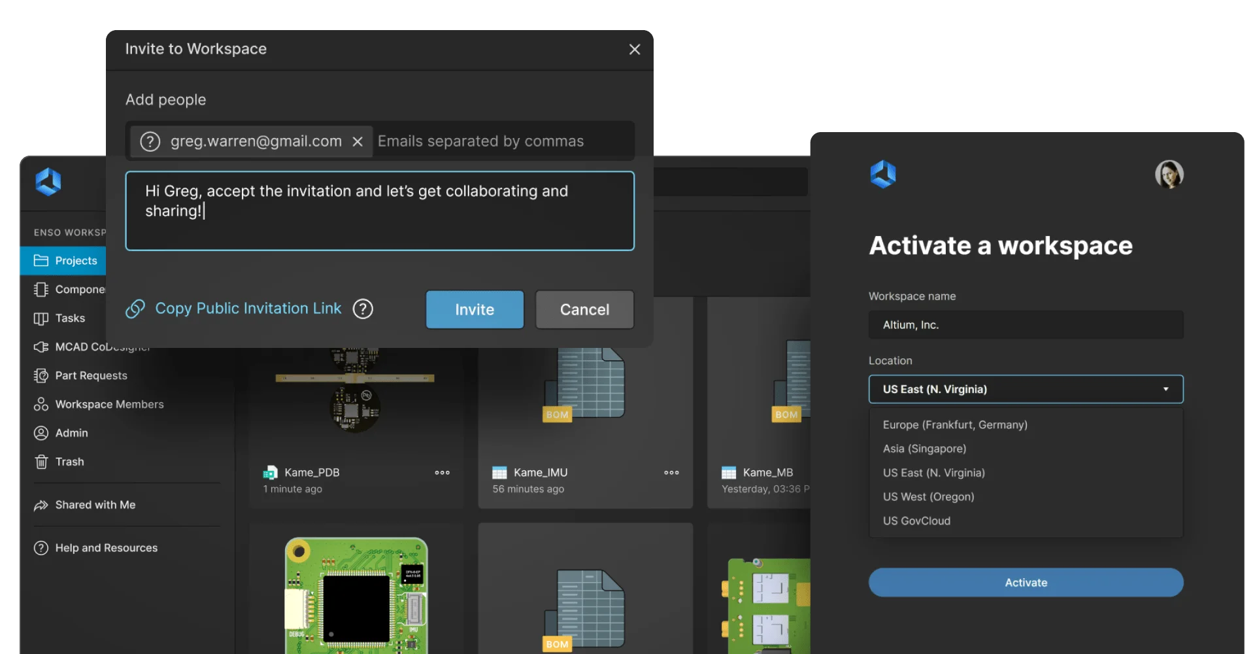Click the Part Requests icon

pos(41,375)
